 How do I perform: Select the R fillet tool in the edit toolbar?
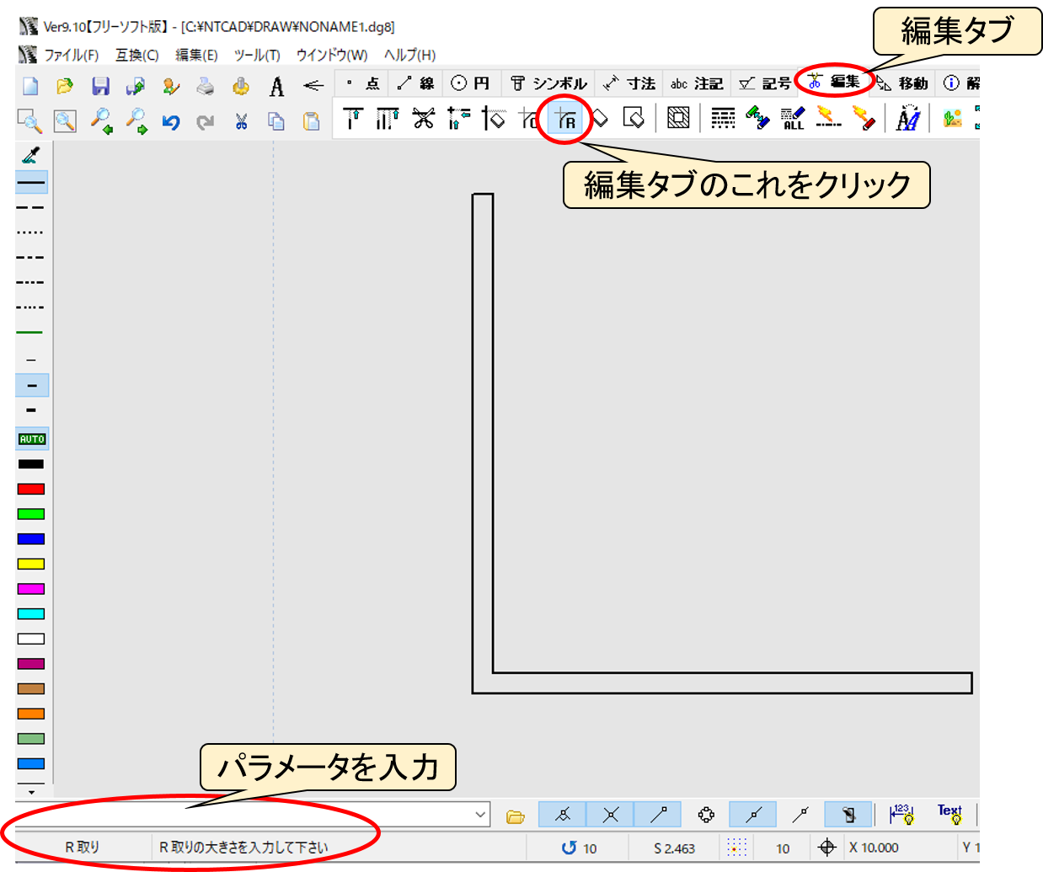pyautogui.click(x=564, y=118)
